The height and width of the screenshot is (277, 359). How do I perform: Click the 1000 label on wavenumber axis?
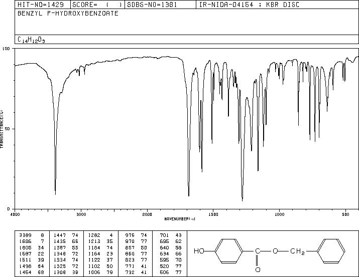click(x=279, y=214)
